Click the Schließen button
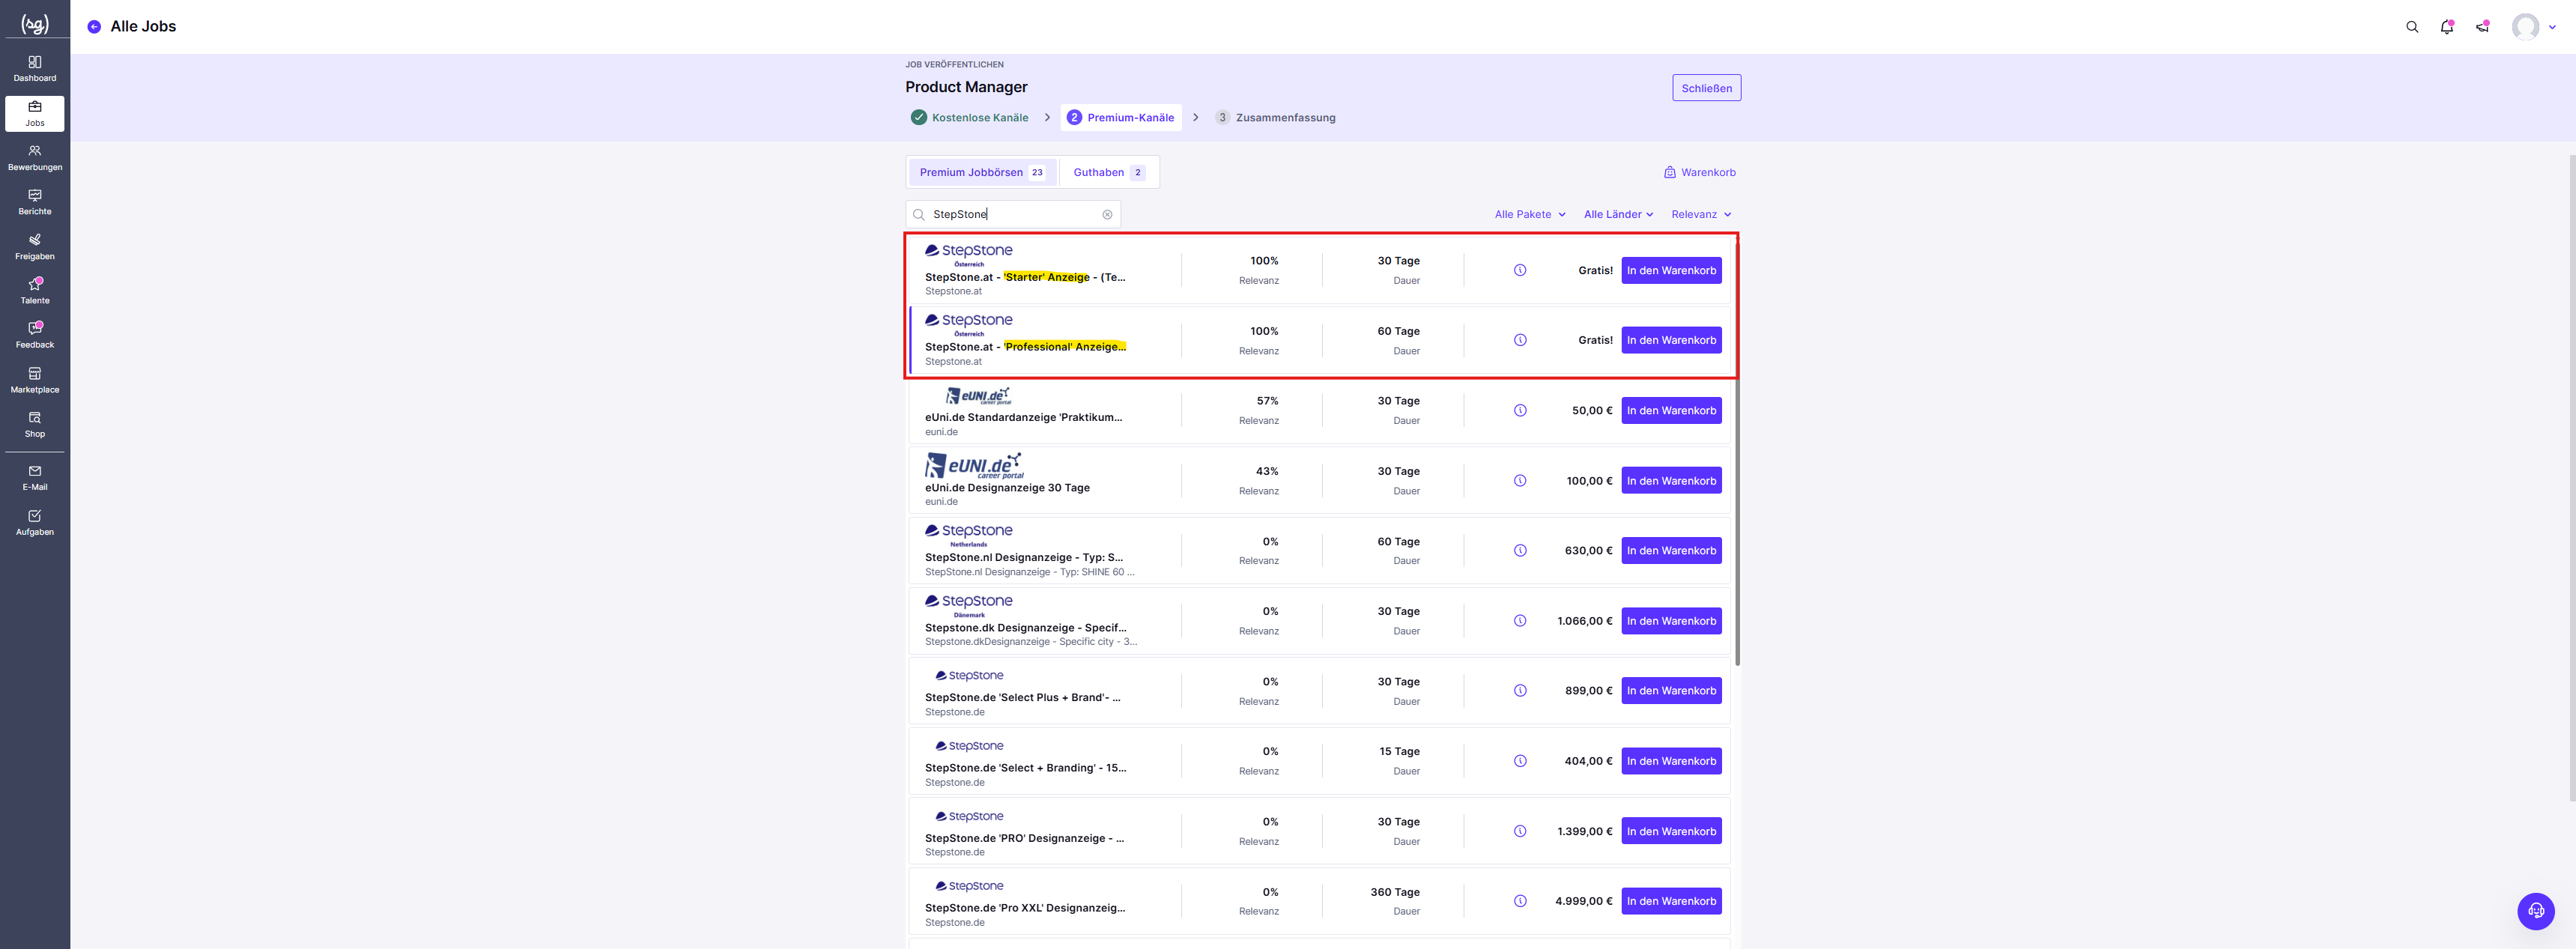 (x=1706, y=88)
